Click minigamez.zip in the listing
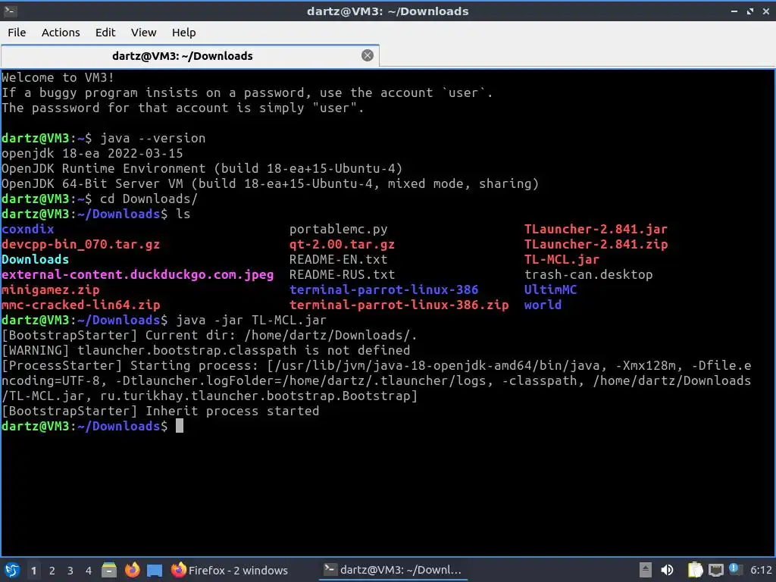The height and width of the screenshot is (582, 776). (x=51, y=290)
